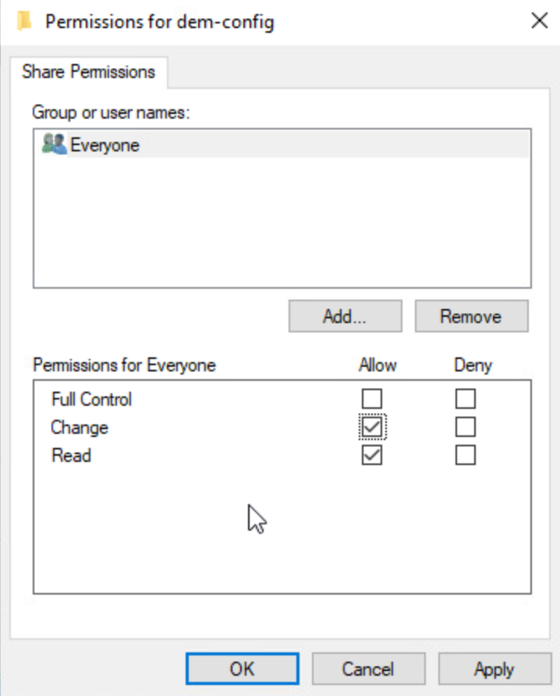Image resolution: width=560 pixels, height=696 pixels.
Task: Disable Allow for Read permission
Action: click(x=372, y=456)
